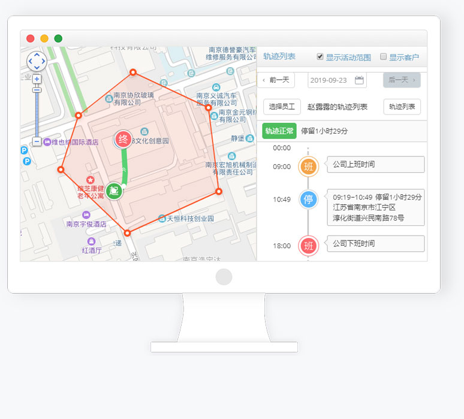
Task: Toggle the 显示活动范围 checkbox
Action: pyautogui.click(x=320, y=56)
